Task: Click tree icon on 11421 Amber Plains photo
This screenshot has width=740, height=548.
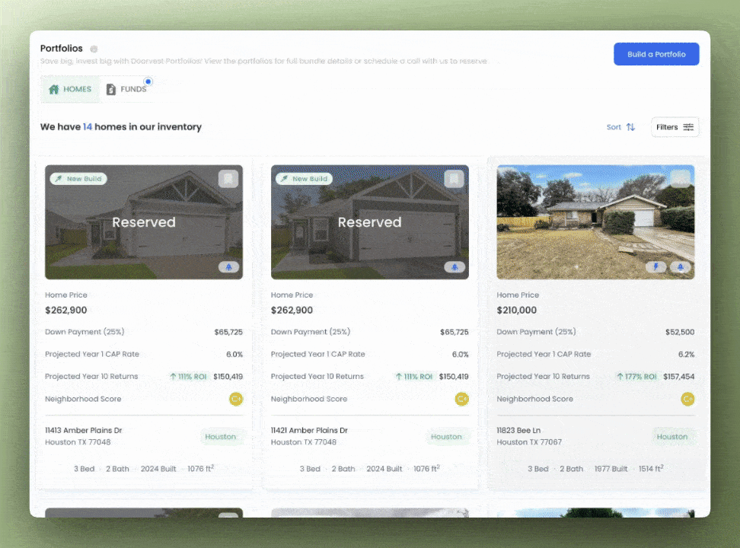Action: tap(455, 267)
